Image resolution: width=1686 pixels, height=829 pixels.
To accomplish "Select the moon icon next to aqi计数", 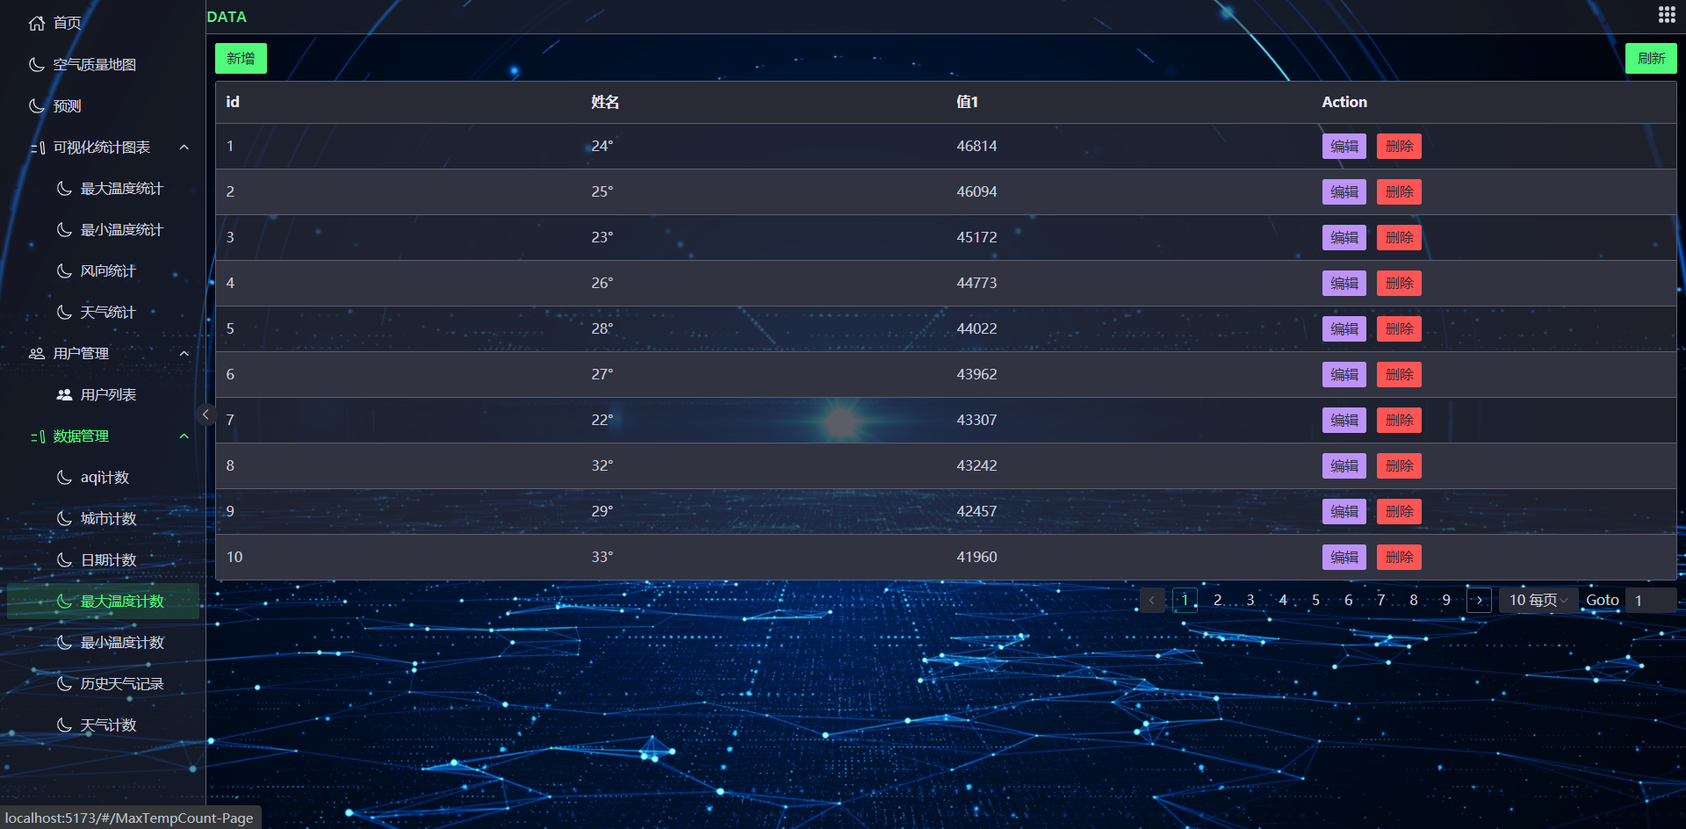I will [62, 477].
